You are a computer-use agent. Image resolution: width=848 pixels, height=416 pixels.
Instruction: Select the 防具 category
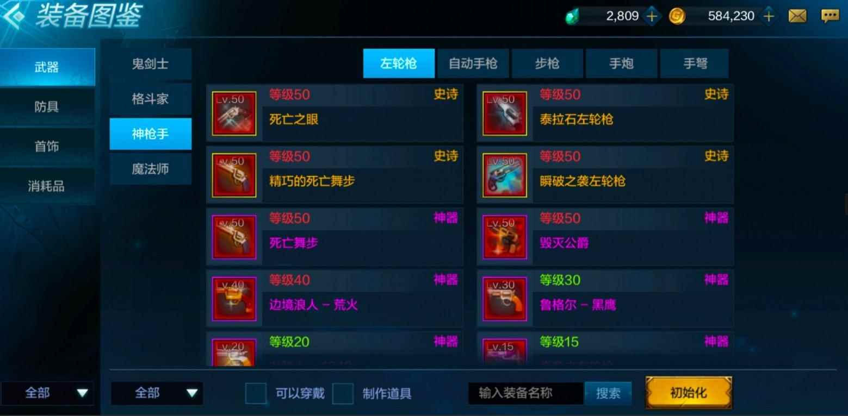click(47, 107)
